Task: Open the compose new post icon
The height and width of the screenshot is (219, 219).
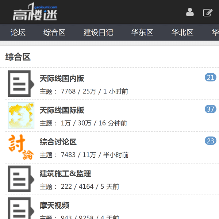Action: point(208,12)
